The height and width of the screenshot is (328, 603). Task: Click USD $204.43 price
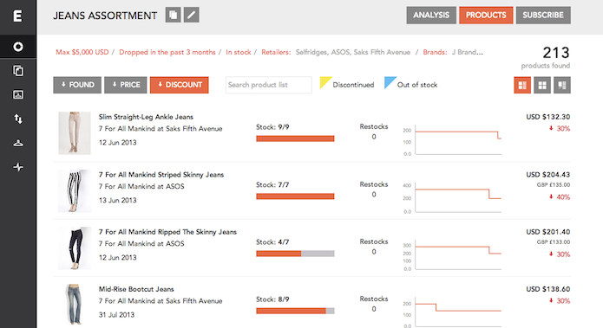coord(548,175)
